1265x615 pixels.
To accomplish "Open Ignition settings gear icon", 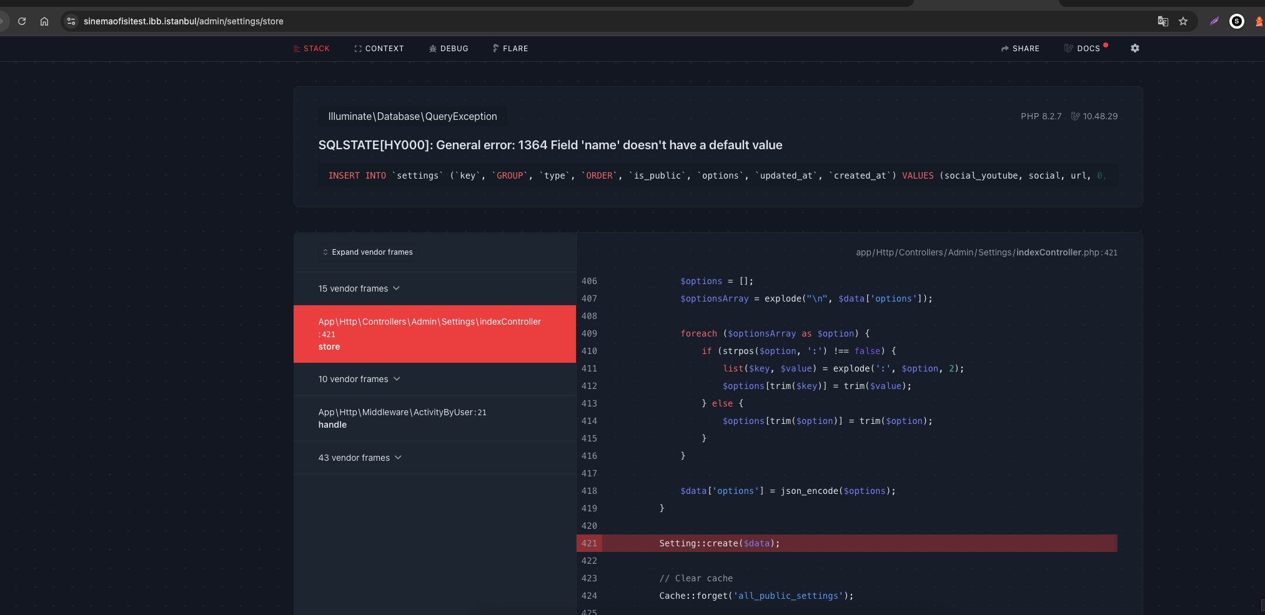I will (x=1135, y=48).
